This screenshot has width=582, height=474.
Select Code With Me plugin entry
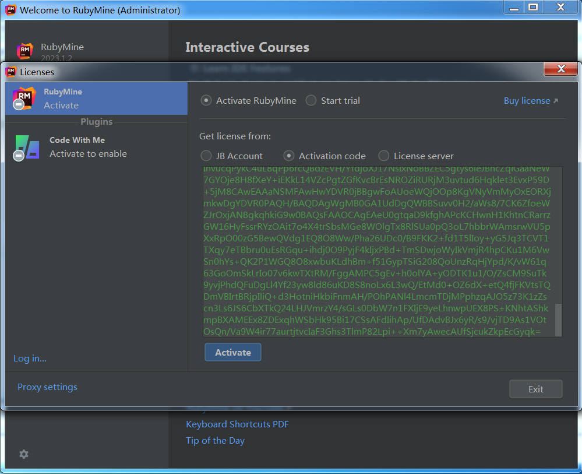[97, 147]
